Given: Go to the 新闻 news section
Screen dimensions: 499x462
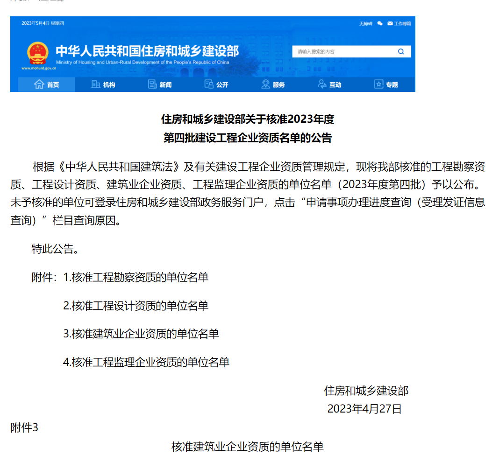Looking at the screenshot, I should pyautogui.click(x=160, y=84).
